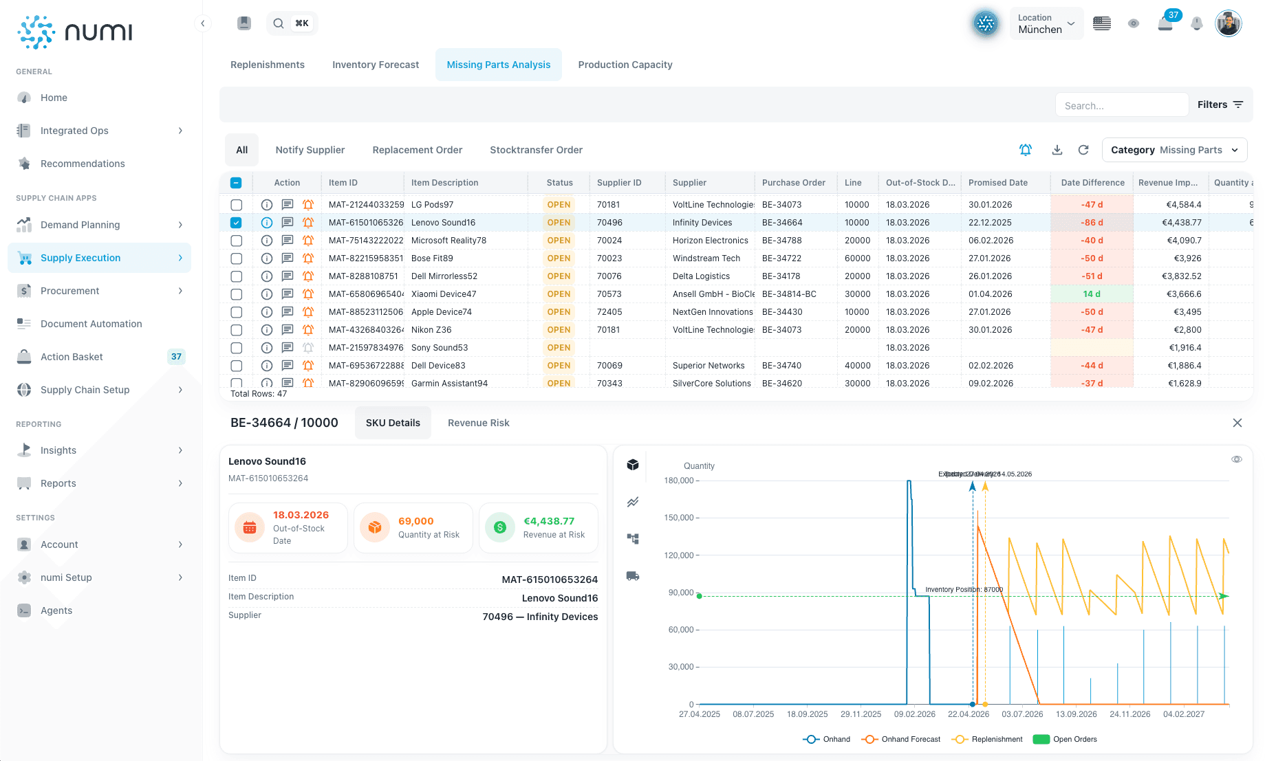The width and height of the screenshot is (1265, 761).
Task: Collapse the sidebar with the chevron button
Action: 203,23
